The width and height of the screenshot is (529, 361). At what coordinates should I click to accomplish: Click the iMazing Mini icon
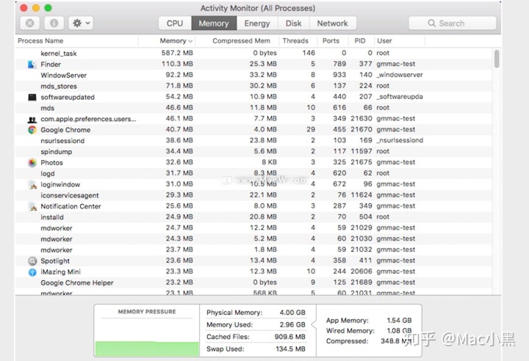point(32,271)
